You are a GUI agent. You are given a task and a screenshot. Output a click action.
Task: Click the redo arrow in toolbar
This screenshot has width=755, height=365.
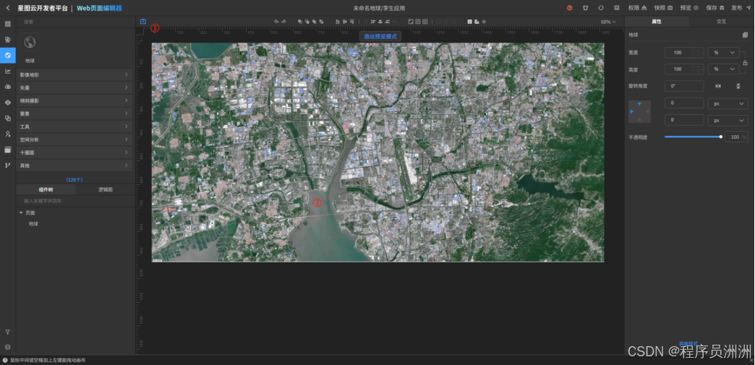pos(283,22)
